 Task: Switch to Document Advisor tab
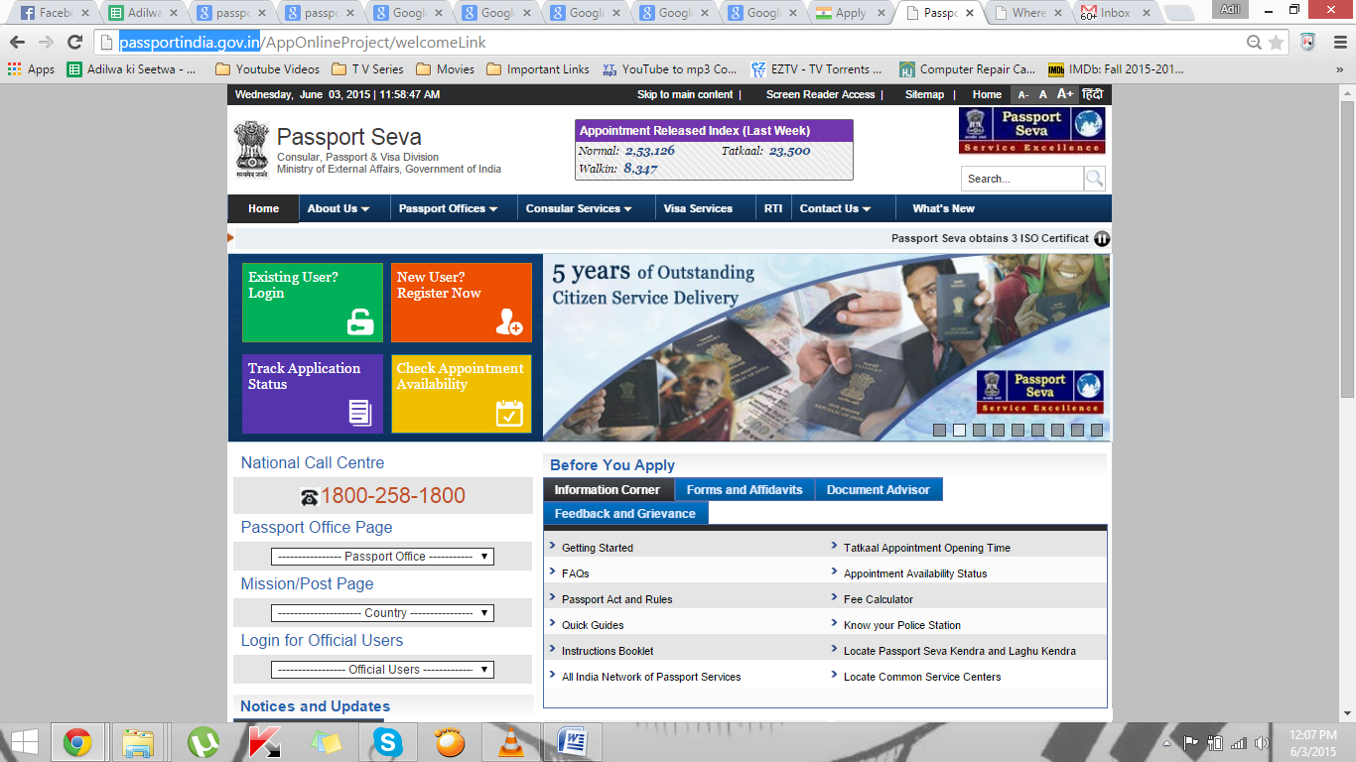click(879, 489)
